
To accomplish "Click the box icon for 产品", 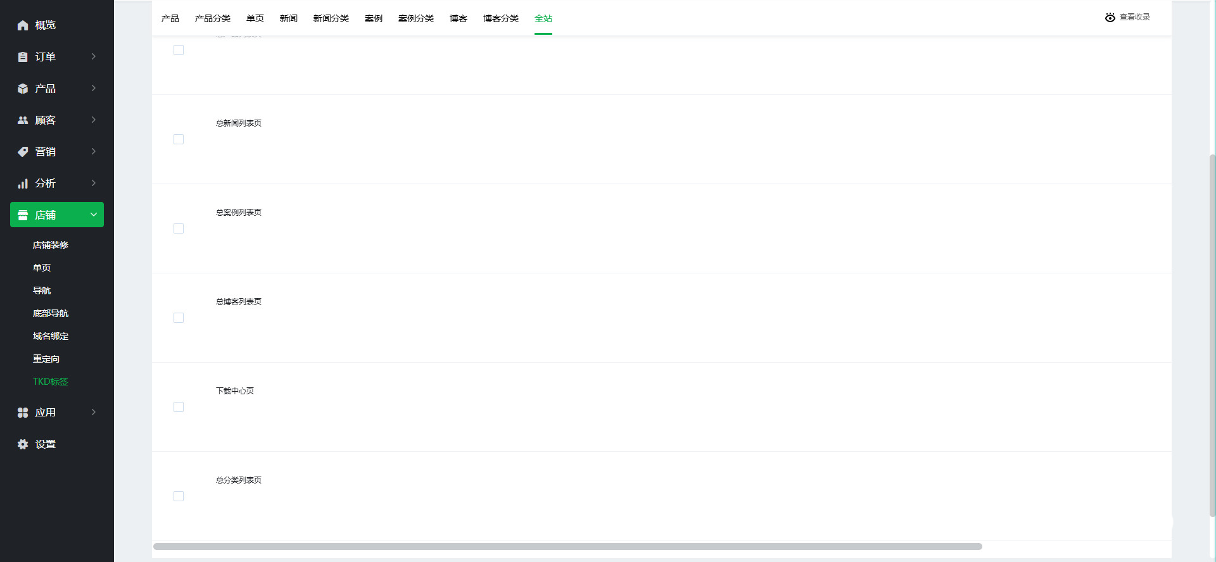I will [x=23, y=89].
